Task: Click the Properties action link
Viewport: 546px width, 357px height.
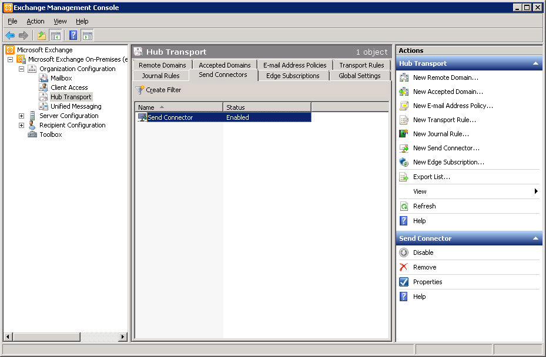Action: tap(428, 282)
